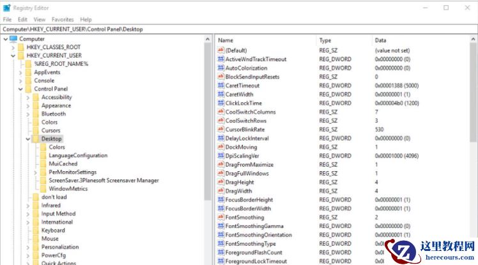The height and width of the screenshot is (265, 478).
Task: Collapse HKEY_CURRENT_USER node arrow
Action: [x=13, y=56]
